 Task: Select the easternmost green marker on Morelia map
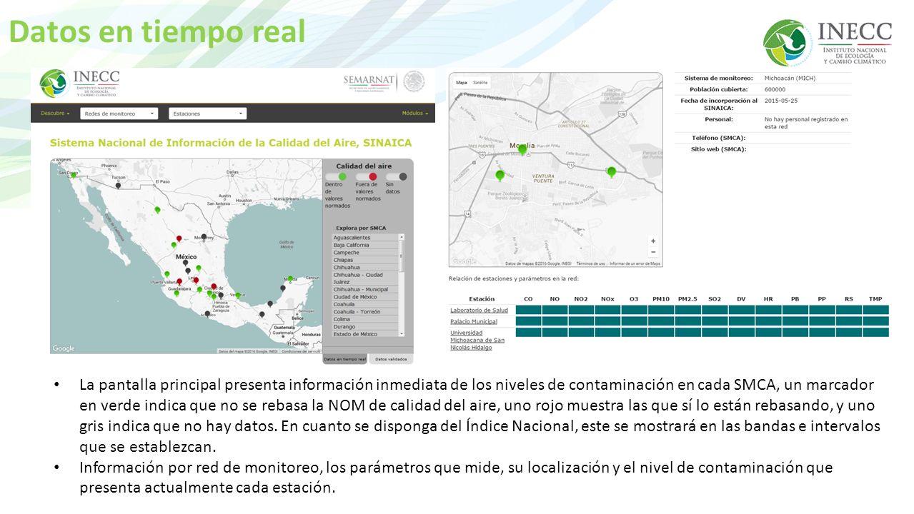(x=611, y=171)
